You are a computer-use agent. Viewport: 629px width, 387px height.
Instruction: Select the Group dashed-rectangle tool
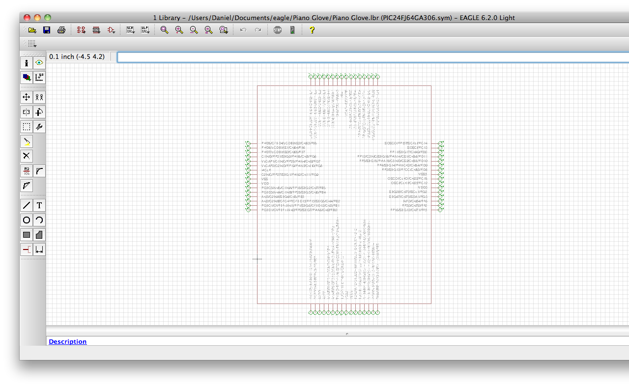[27, 127]
